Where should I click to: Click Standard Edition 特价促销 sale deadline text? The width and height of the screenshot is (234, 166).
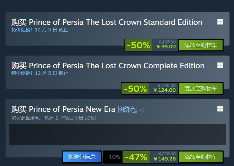[39, 30]
